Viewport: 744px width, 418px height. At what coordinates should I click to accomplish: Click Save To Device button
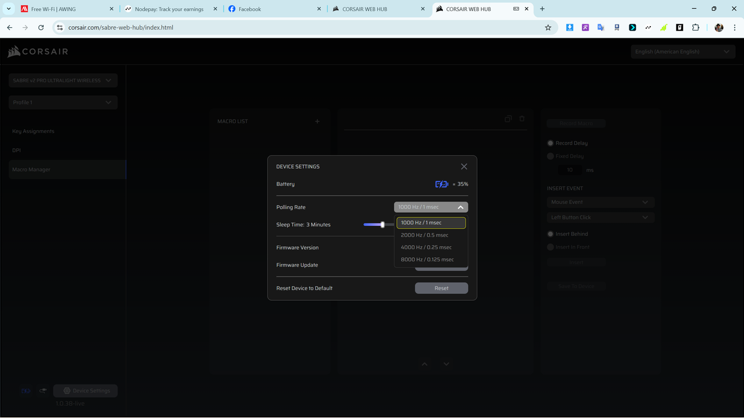click(576, 286)
